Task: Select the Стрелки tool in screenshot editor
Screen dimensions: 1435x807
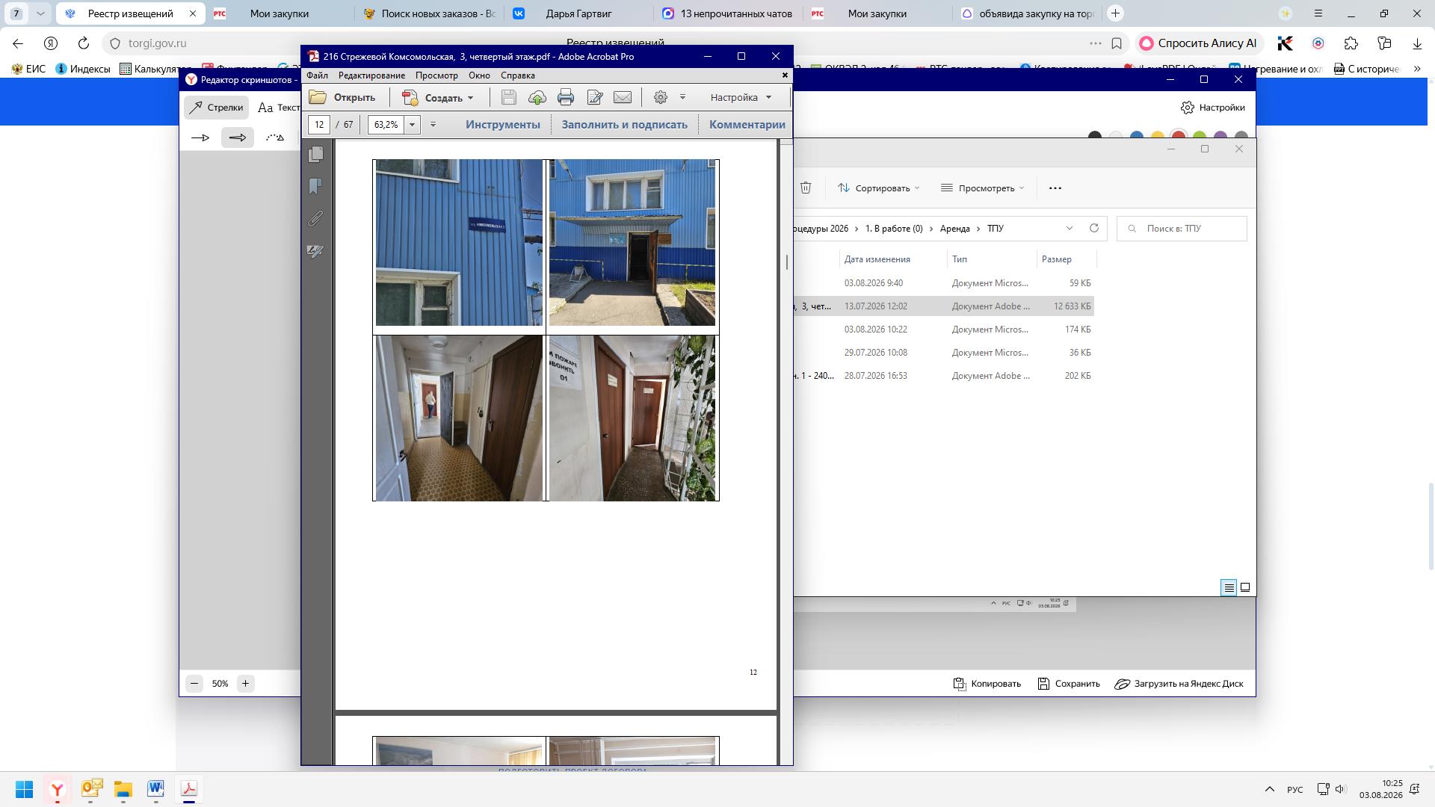Action: (x=216, y=108)
